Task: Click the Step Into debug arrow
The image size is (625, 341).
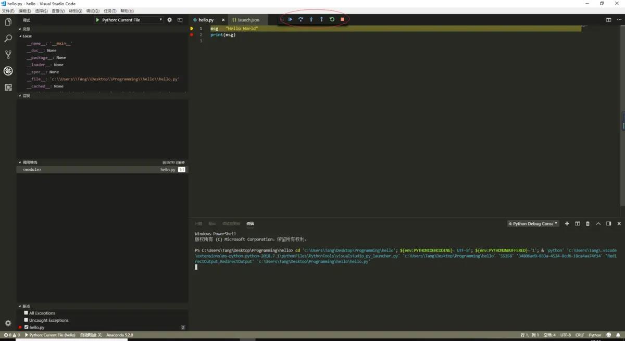Action: click(x=311, y=19)
